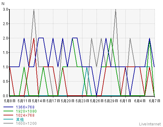
Task: Click the blue 1366×768 legend line swatch
Action: (8, 107)
